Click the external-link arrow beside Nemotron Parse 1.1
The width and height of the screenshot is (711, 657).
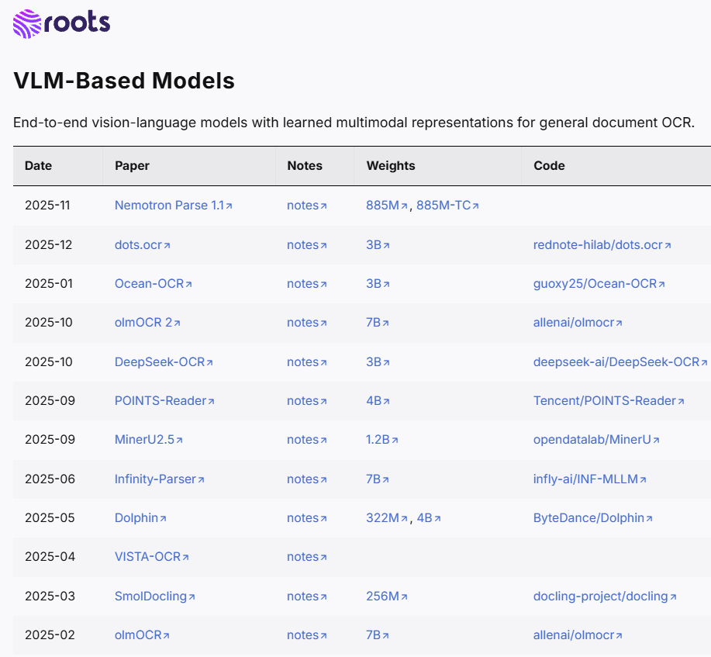click(x=231, y=205)
